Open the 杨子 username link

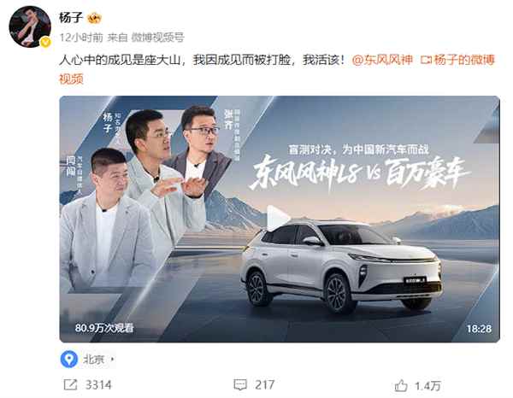tap(71, 18)
